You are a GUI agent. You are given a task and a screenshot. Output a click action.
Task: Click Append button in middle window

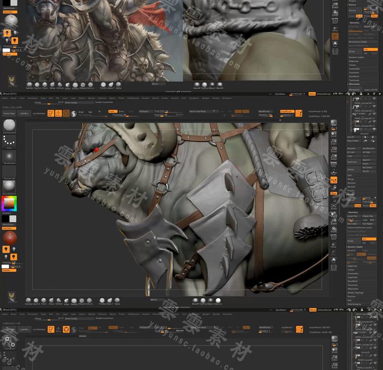pyautogui.click(x=369, y=160)
